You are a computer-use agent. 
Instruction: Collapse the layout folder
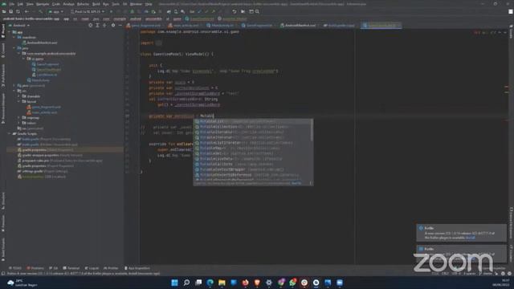19,102
